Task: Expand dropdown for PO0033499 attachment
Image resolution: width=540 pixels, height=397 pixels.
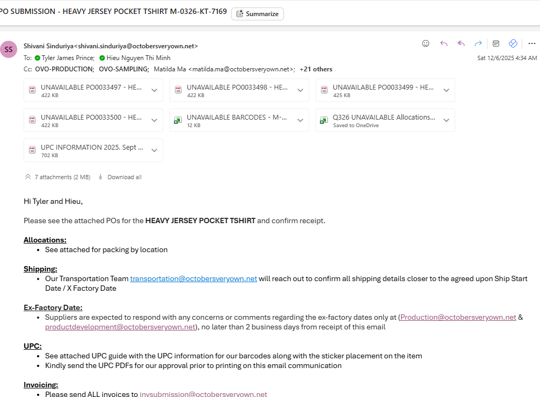Action: (446, 90)
